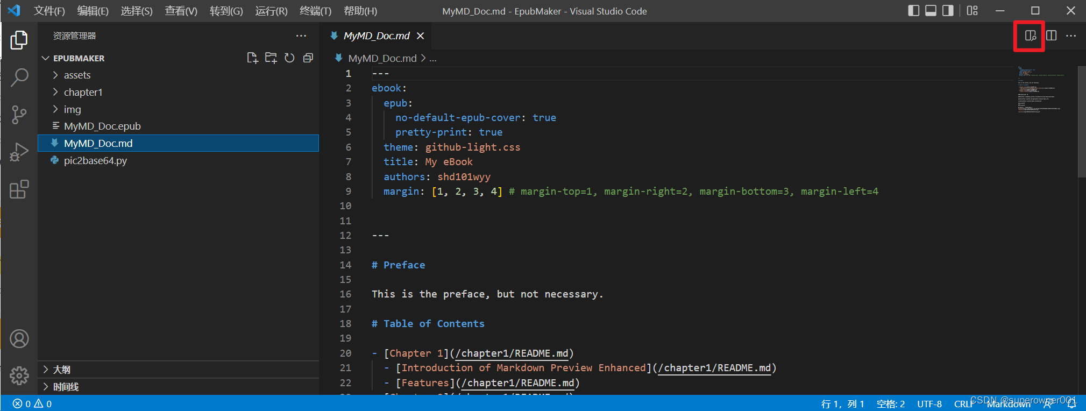The width and height of the screenshot is (1086, 411).
Task: Click the VS Code logo icon
Action: (x=14, y=10)
